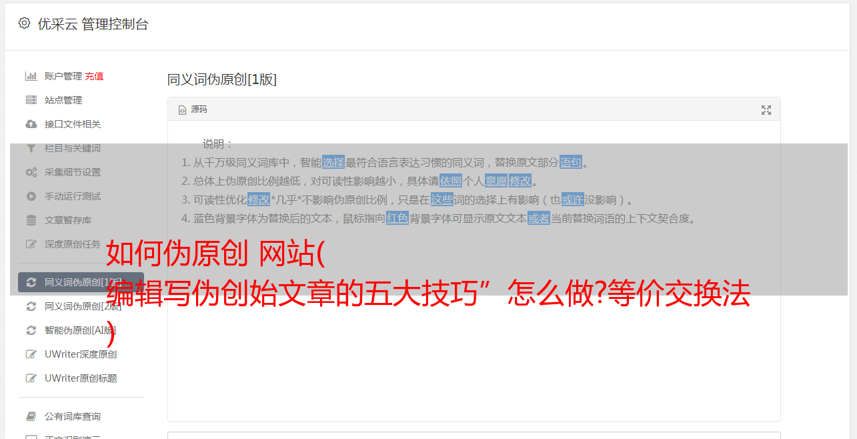Select the 站点管理 server icon
Screen dimensions: 857x439
pyautogui.click(x=31, y=100)
